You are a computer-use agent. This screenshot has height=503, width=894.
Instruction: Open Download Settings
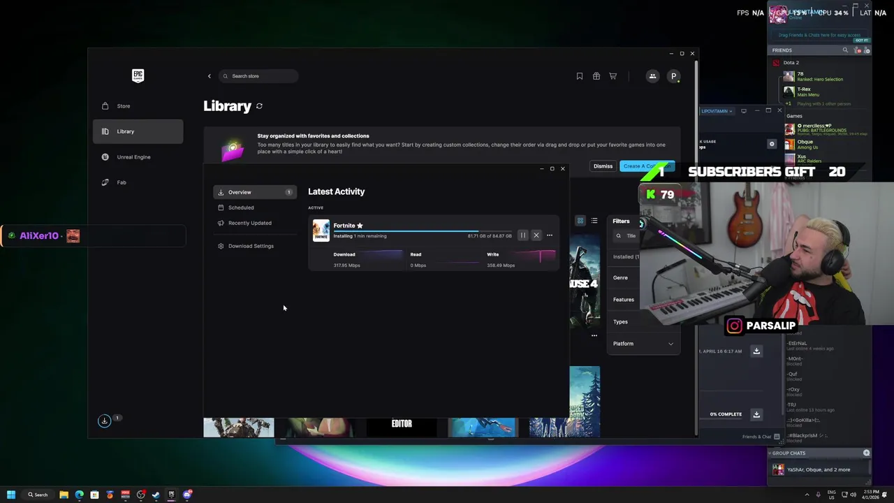(x=255, y=246)
